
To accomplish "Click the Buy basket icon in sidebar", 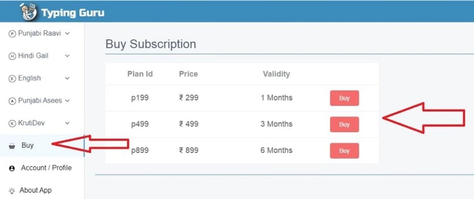I will [12, 146].
